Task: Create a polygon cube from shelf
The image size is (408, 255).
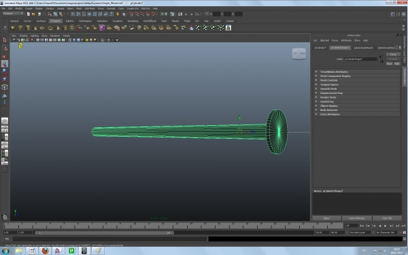Action: [x=20, y=28]
